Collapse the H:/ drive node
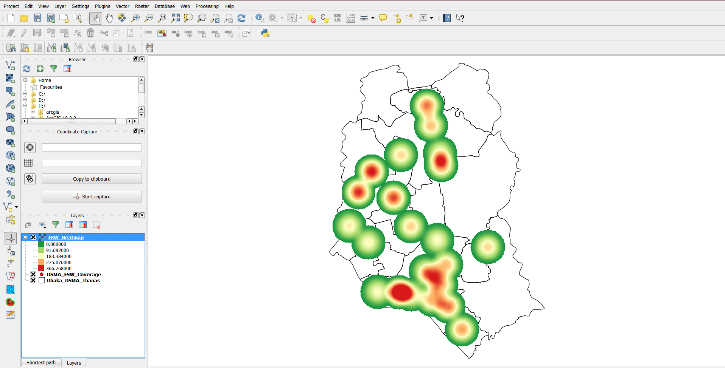The image size is (725, 368). coord(25,106)
